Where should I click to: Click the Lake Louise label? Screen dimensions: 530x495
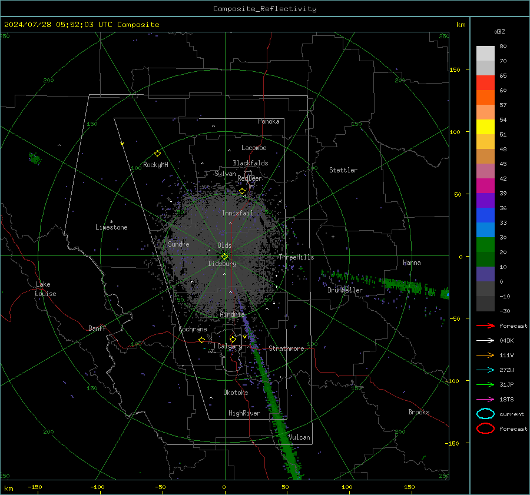tap(45, 289)
